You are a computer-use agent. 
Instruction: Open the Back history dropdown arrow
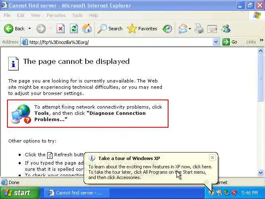pos(29,29)
